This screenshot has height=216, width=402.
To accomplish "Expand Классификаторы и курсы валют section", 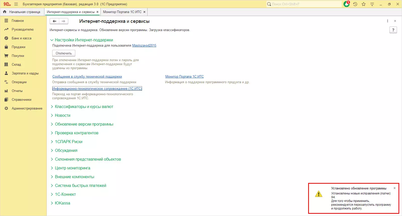I will [52, 107].
